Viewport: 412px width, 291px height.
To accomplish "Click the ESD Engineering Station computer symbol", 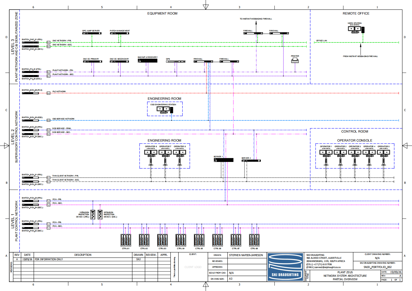I will [x=165, y=110].
